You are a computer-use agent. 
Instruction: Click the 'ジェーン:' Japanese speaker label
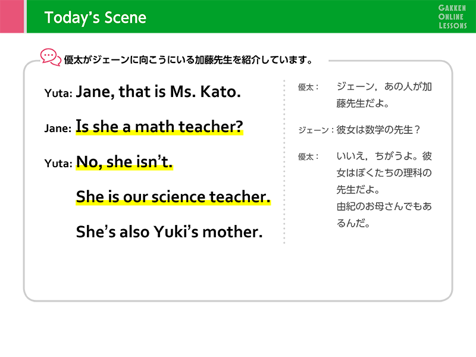click(x=316, y=130)
